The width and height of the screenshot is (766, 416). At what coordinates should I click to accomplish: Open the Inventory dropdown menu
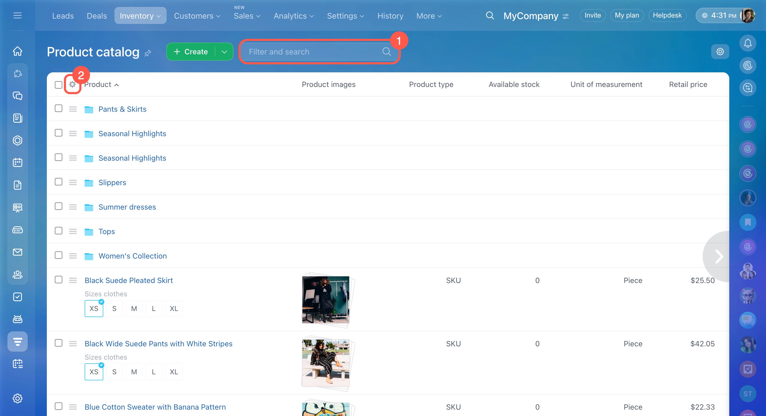pos(140,16)
